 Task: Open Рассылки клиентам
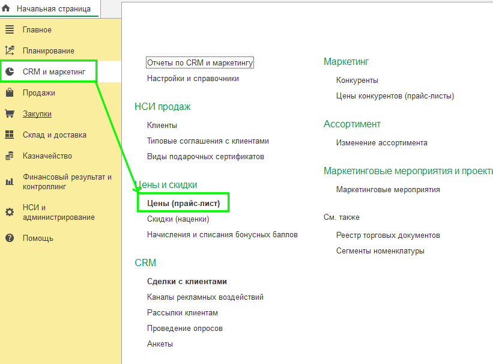(183, 313)
